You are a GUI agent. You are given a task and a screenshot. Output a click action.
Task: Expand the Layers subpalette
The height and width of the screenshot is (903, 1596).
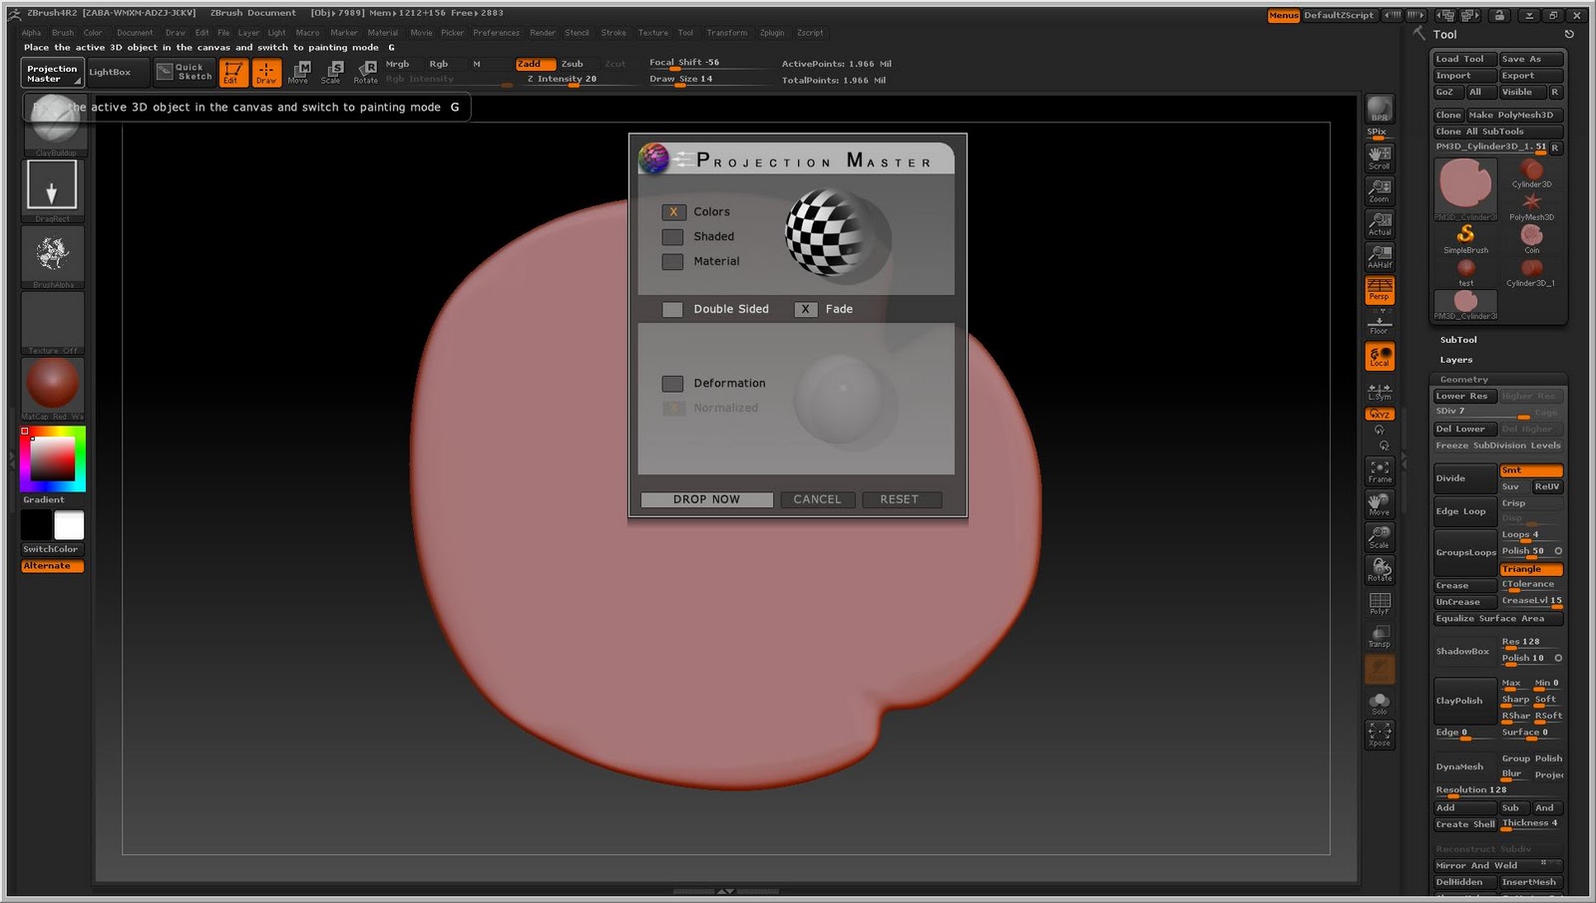point(1455,360)
